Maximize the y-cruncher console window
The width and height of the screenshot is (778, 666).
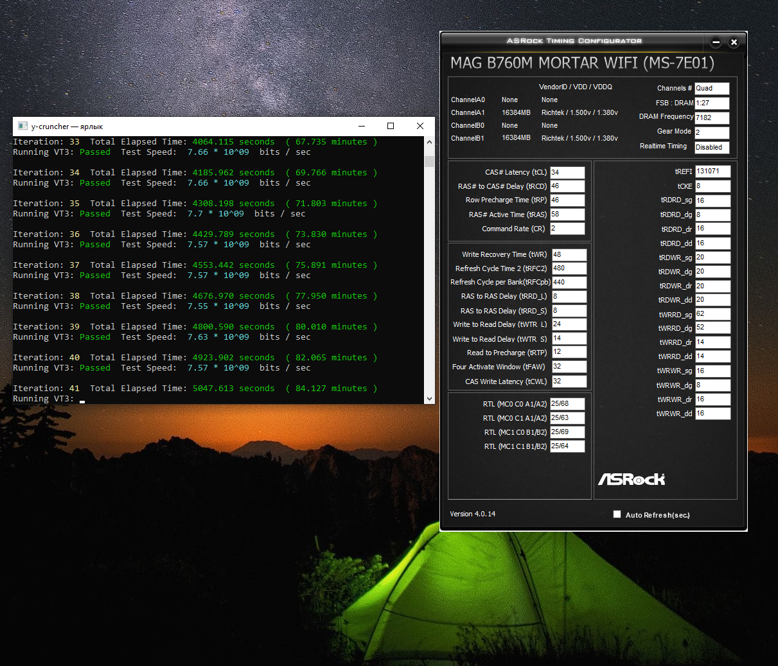click(x=391, y=126)
